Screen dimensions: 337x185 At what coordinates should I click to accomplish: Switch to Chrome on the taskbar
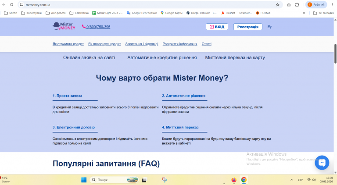[x=244, y=180]
